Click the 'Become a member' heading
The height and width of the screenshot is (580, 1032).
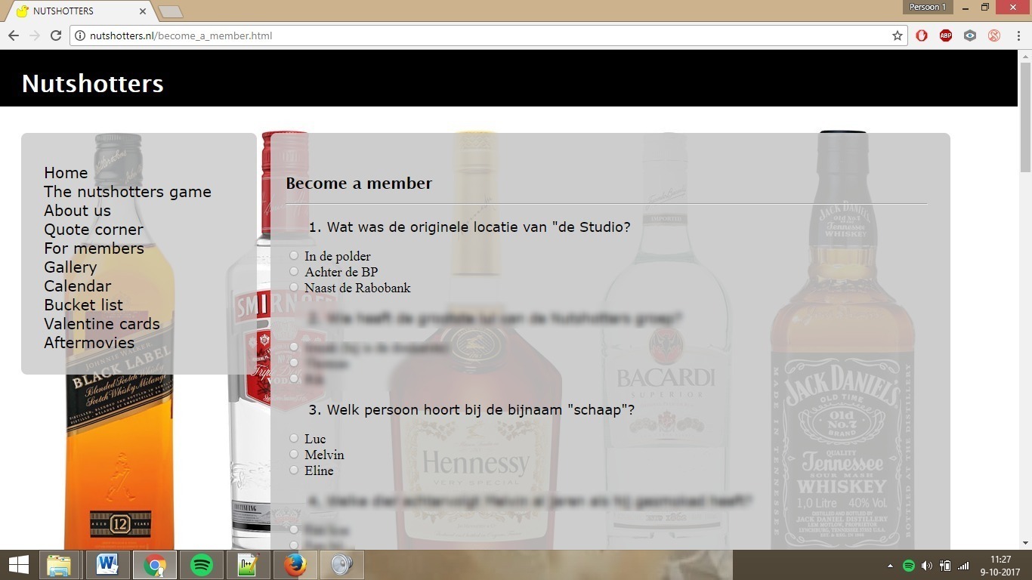pos(359,184)
